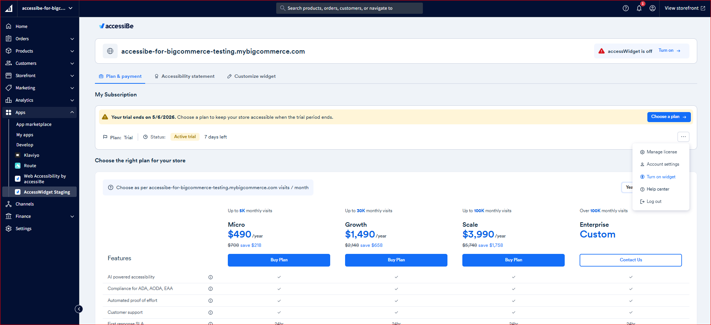
Task: Open the help question mark icon
Action: (626, 8)
